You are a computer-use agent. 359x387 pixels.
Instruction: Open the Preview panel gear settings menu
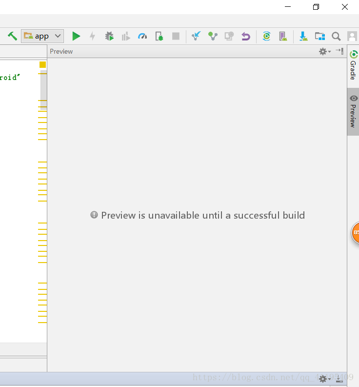tap(324, 52)
